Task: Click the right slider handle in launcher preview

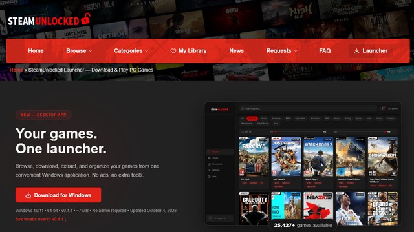Action: coord(385,131)
